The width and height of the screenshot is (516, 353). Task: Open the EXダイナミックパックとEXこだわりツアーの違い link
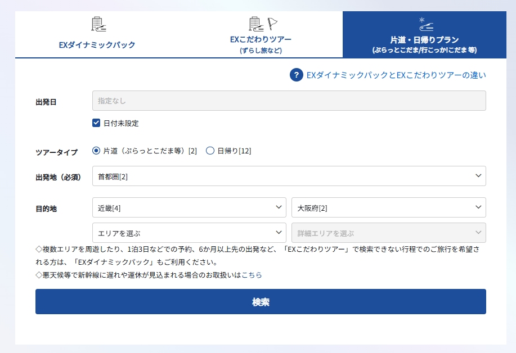[396, 75]
